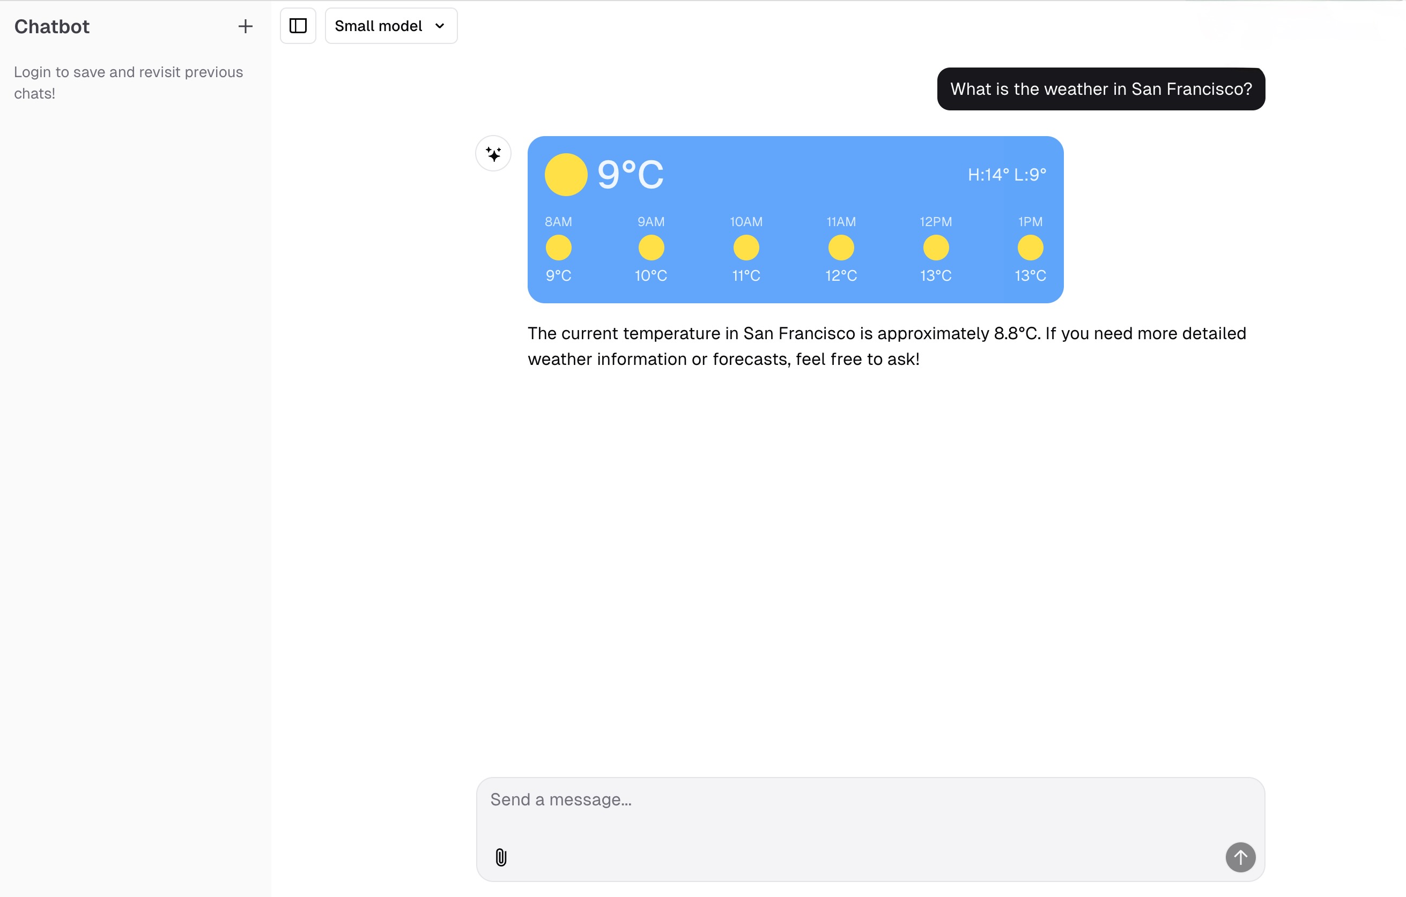The image size is (1406, 897).
Task: Select the 1PM sun icon
Action: coord(1030,247)
